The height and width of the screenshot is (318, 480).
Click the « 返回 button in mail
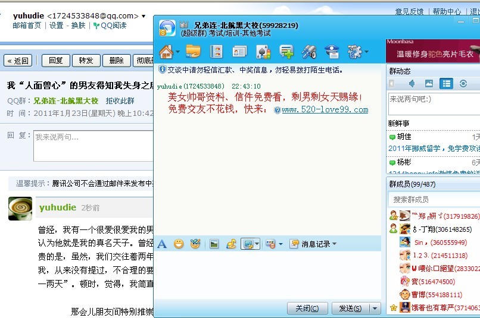(18, 61)
